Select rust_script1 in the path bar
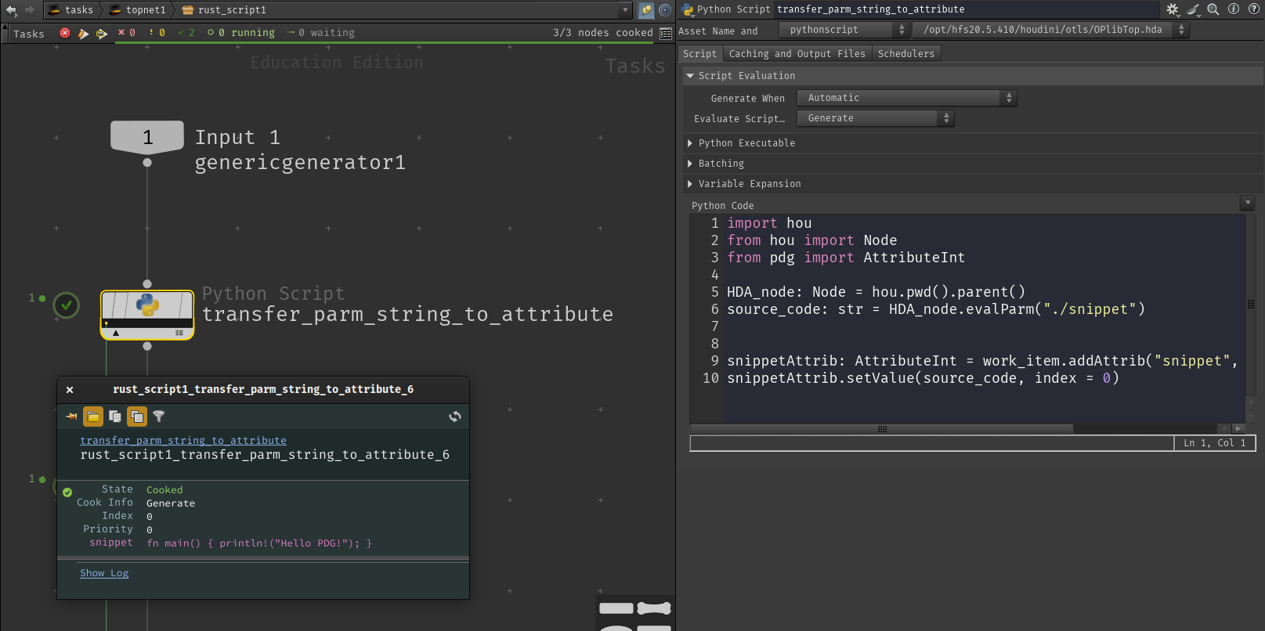This screenshot has width=1265, height=631. tap(224, 10)
